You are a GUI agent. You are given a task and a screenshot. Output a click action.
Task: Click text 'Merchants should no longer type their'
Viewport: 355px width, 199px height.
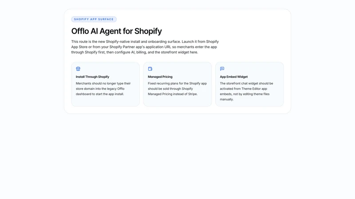pos(103,83)
